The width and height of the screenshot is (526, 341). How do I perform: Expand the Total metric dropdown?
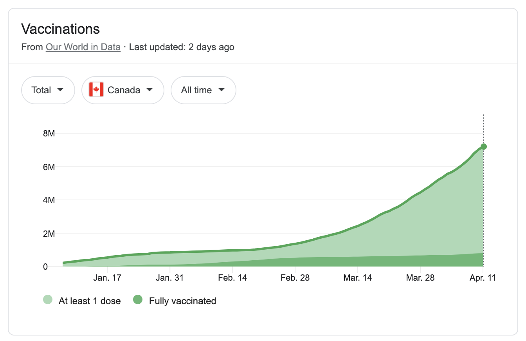coord(48,90)
